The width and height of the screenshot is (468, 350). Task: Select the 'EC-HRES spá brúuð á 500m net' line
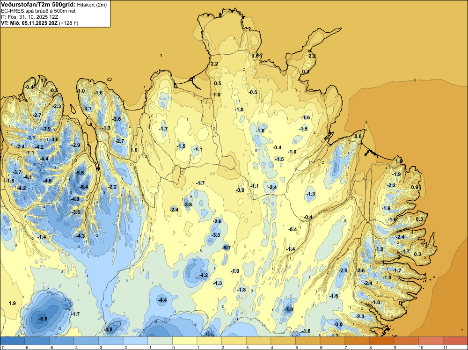click(38, 11)
